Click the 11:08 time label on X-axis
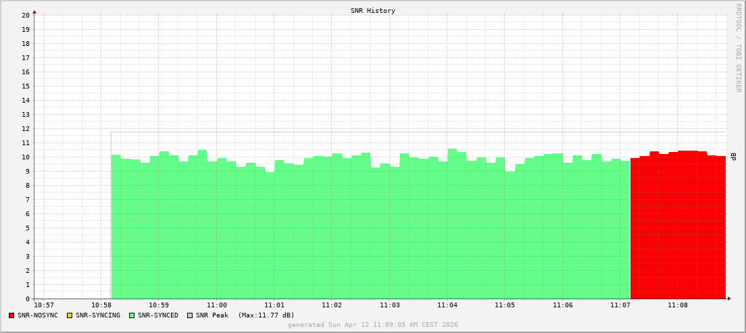 pyautogui.click(x=678, y=305)
